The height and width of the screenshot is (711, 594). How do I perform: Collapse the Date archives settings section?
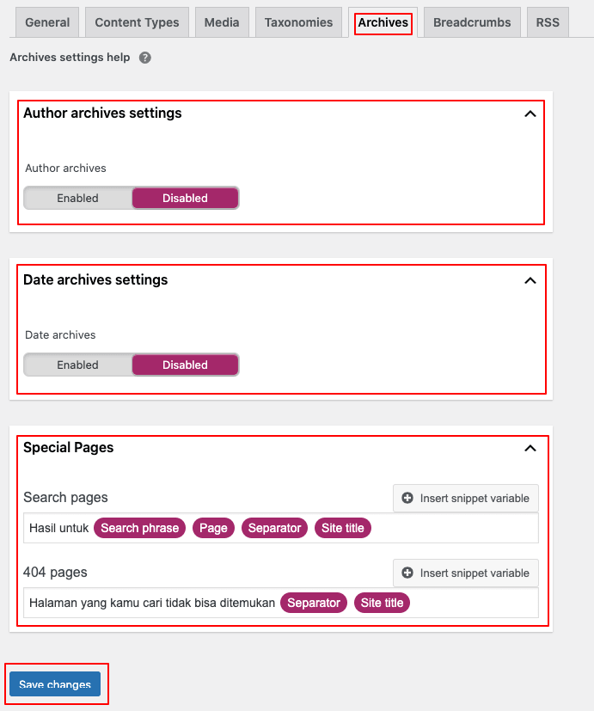coord(530,280)
